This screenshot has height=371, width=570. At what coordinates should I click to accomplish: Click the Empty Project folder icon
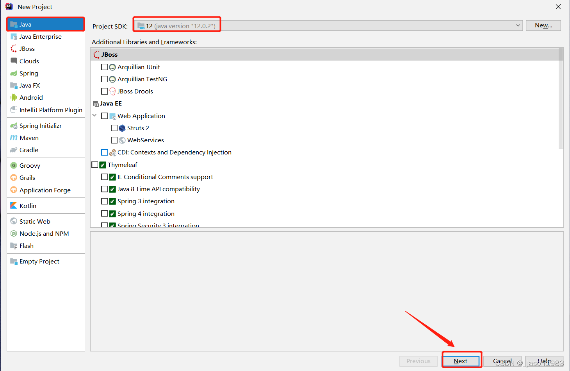pos(14,261)
